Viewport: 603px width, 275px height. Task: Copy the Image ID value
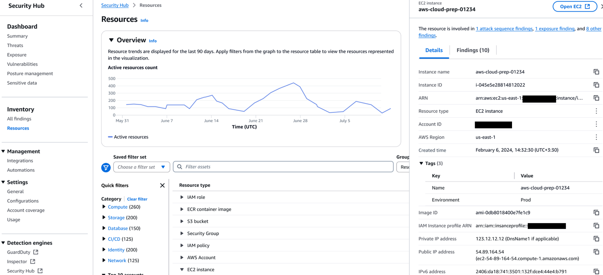(596, 213)
